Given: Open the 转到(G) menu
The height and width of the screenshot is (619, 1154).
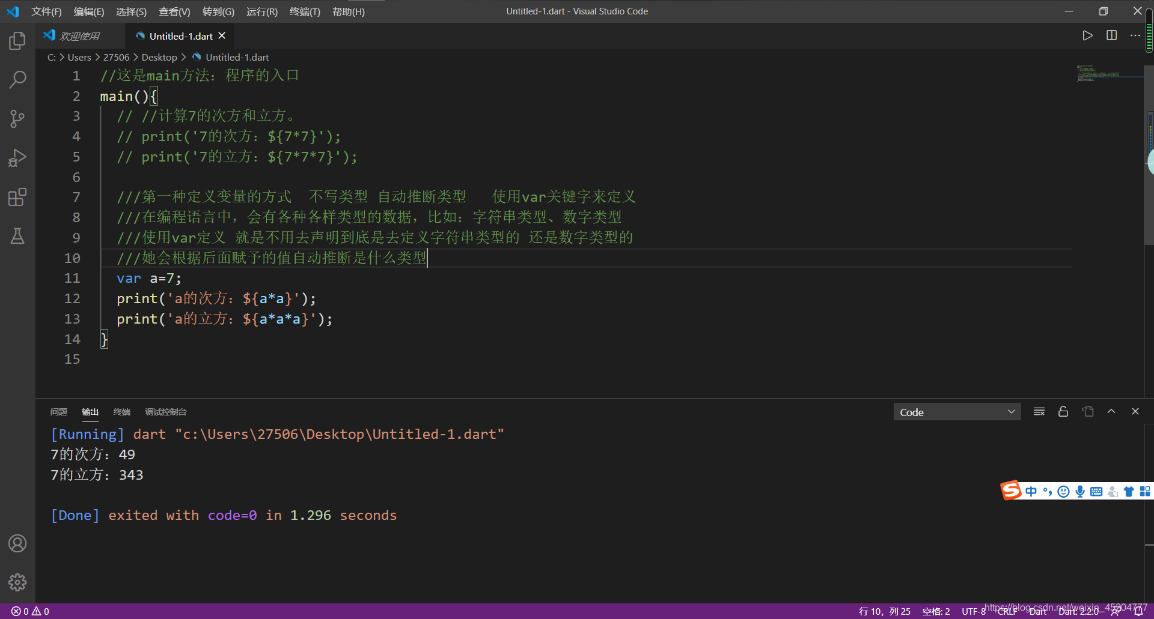Looking at the screenshot, I should tap(218, 11).
